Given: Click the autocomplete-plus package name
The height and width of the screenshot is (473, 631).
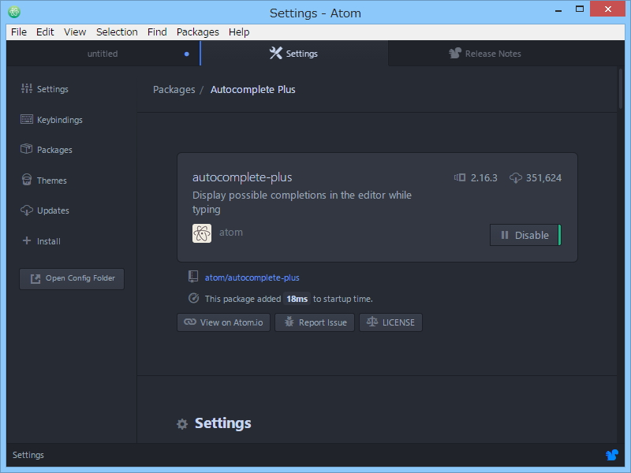Looking at the screenshot, I should click(242, 177).
